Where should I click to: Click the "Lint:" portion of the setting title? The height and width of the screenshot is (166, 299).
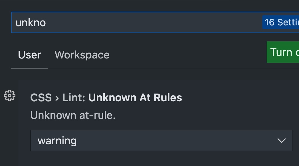(74, 98)
